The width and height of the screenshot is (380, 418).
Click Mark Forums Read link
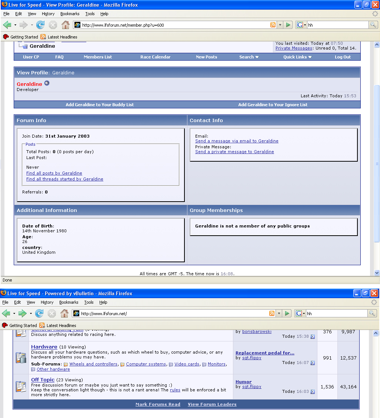(x=158, y=404)
